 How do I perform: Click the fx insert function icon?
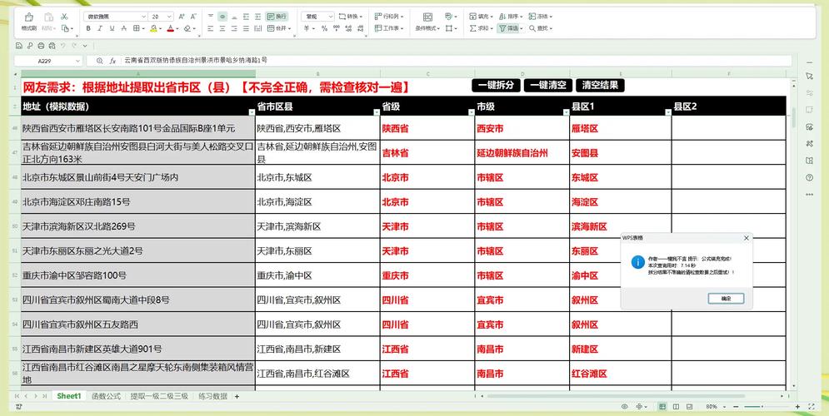click(112, 62)
